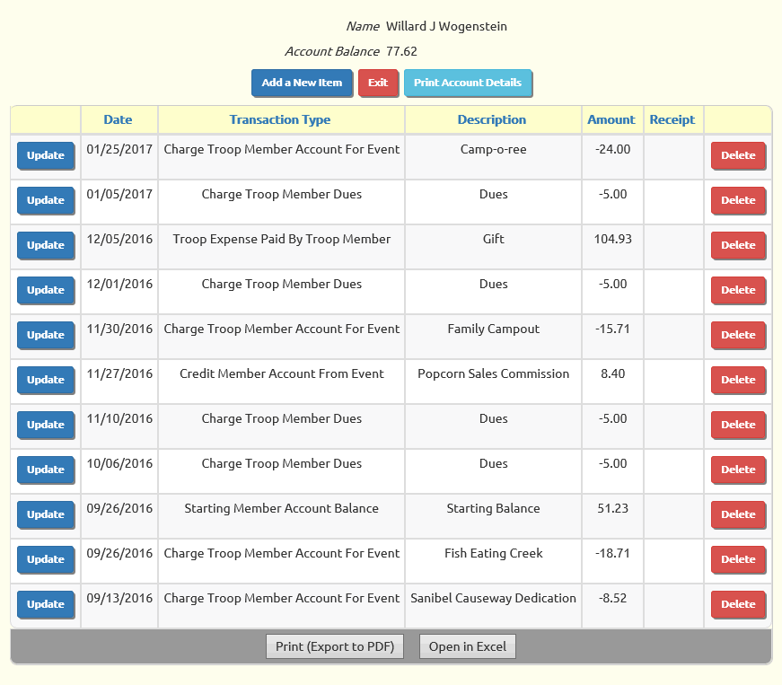Click the account balance value 77.62

[x=401, y=51]
